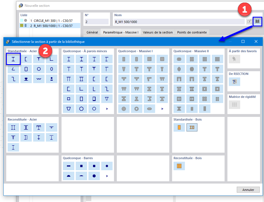
Task: Open section library book icon
Action: (257, 22)
